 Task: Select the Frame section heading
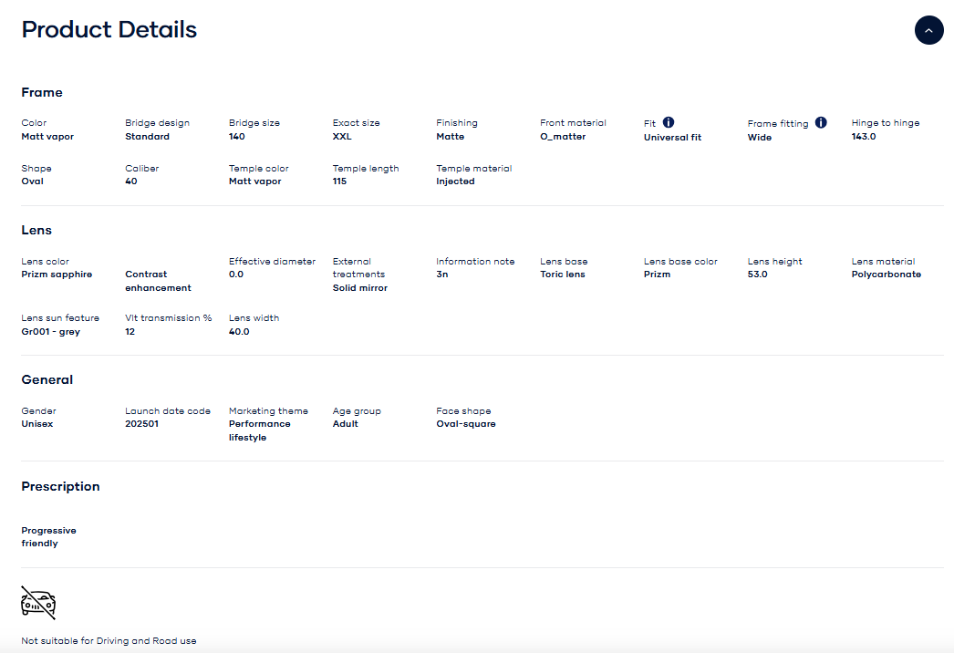click(42, 92)
